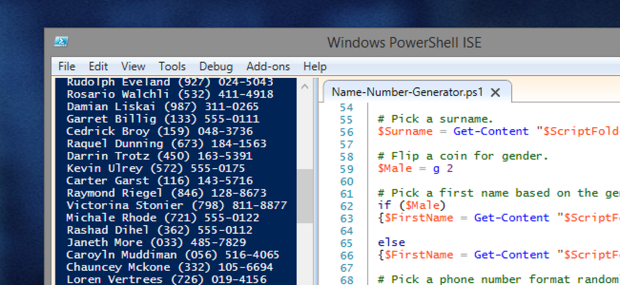Open the Add-ons menu
Image resolution: width=620 pixels, height=285 pixels.
[x=268, y=66]
